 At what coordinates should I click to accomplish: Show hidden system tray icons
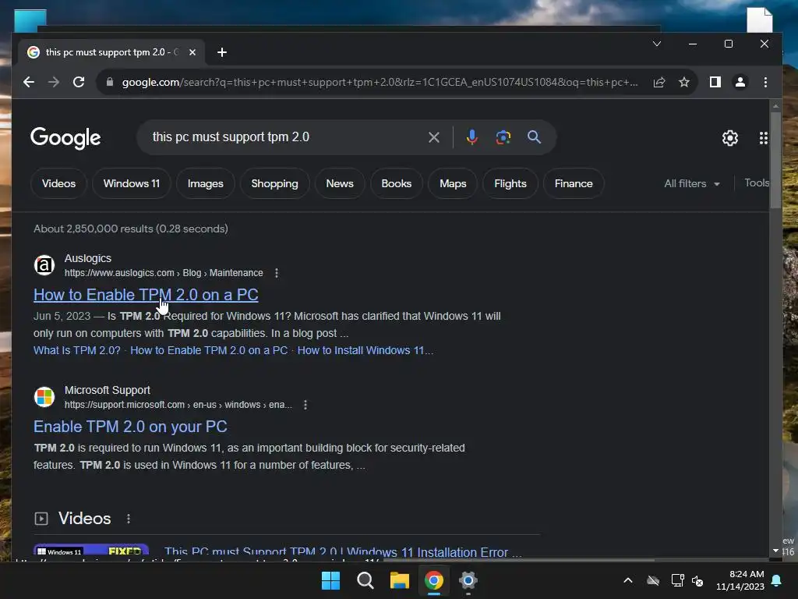click(x=628, y=580)
